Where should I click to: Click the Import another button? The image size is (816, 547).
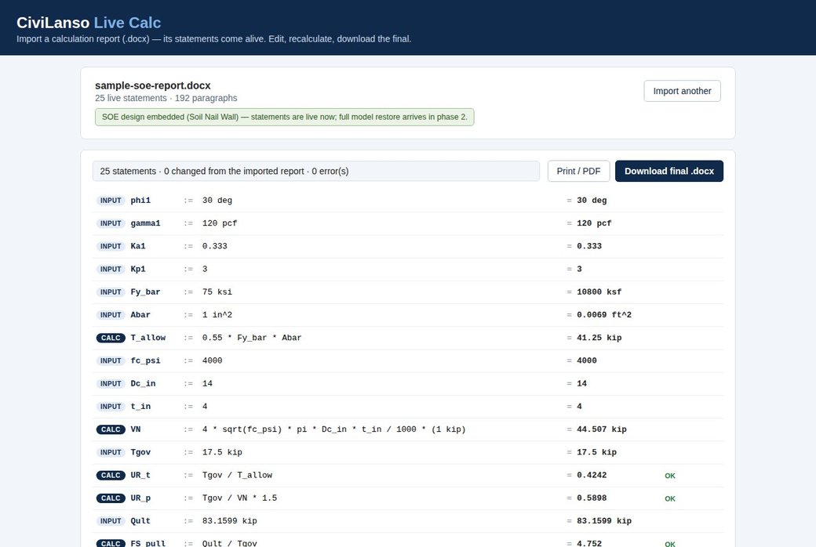pos(682,91)
